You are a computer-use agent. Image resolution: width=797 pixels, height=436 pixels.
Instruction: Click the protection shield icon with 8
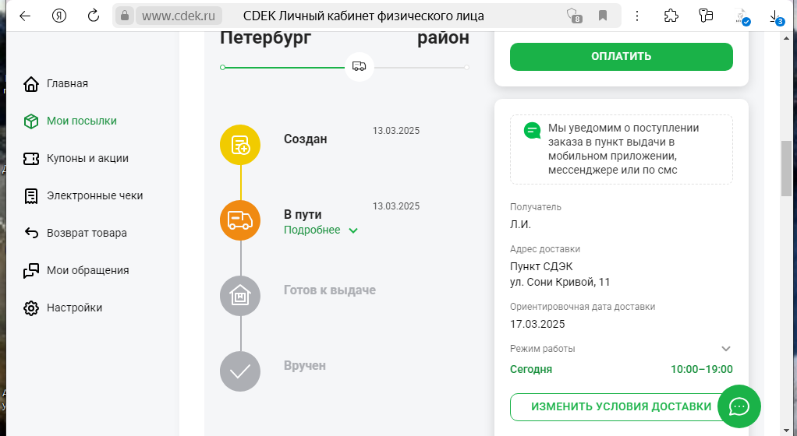click(x=575, y=16)
